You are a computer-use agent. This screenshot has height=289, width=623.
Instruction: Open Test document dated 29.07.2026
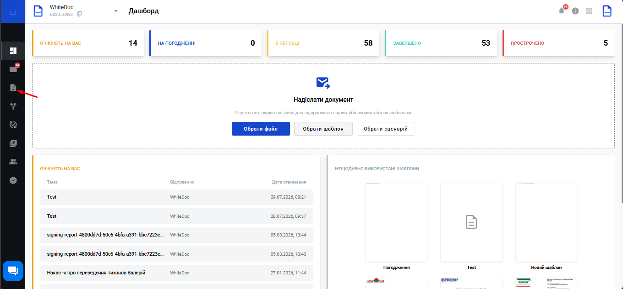(176, 197)
